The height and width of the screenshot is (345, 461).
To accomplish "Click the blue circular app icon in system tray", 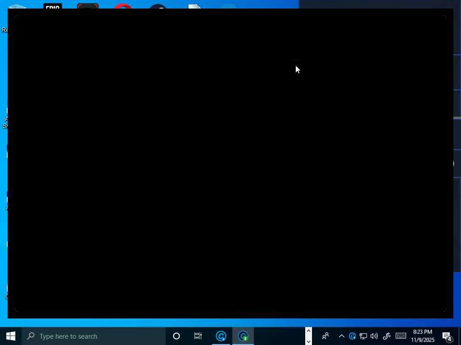I will [x=352, y=336].
